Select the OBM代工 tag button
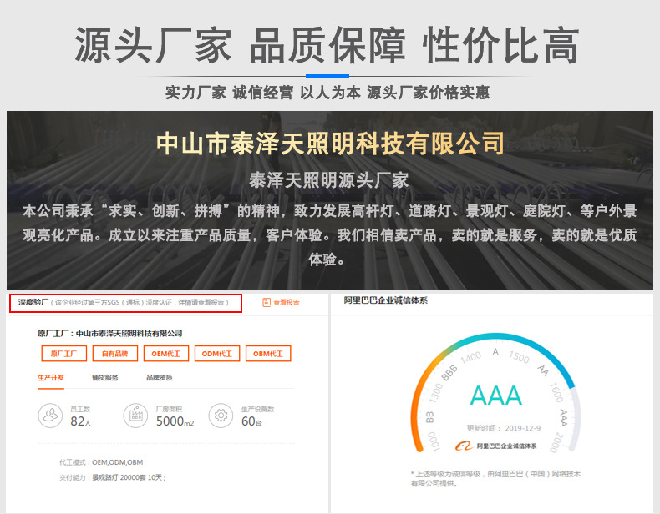Image resolution: width=660 pixels, height=514 pixels. click(x=268, y=354)
